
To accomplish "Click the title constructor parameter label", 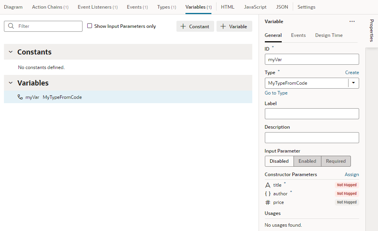I will tap(277, 185).
